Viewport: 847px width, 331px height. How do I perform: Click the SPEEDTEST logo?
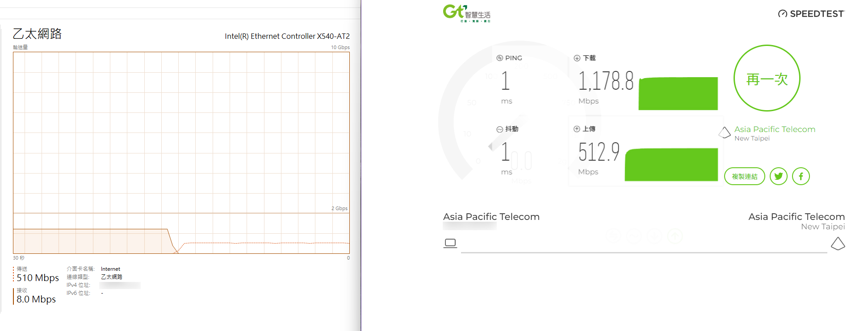(811, 14)
